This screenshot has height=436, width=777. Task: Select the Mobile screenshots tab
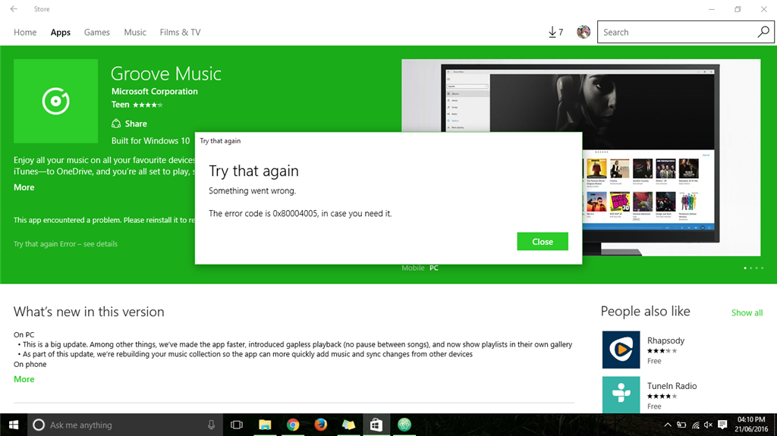[413, 268]
